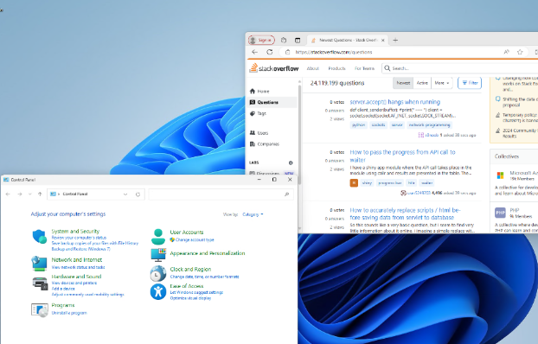
Task: Open question about passing progress from API
Action: coord(402,156)
